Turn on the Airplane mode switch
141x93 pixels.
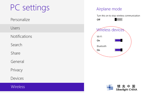click(x=118, y=20)
